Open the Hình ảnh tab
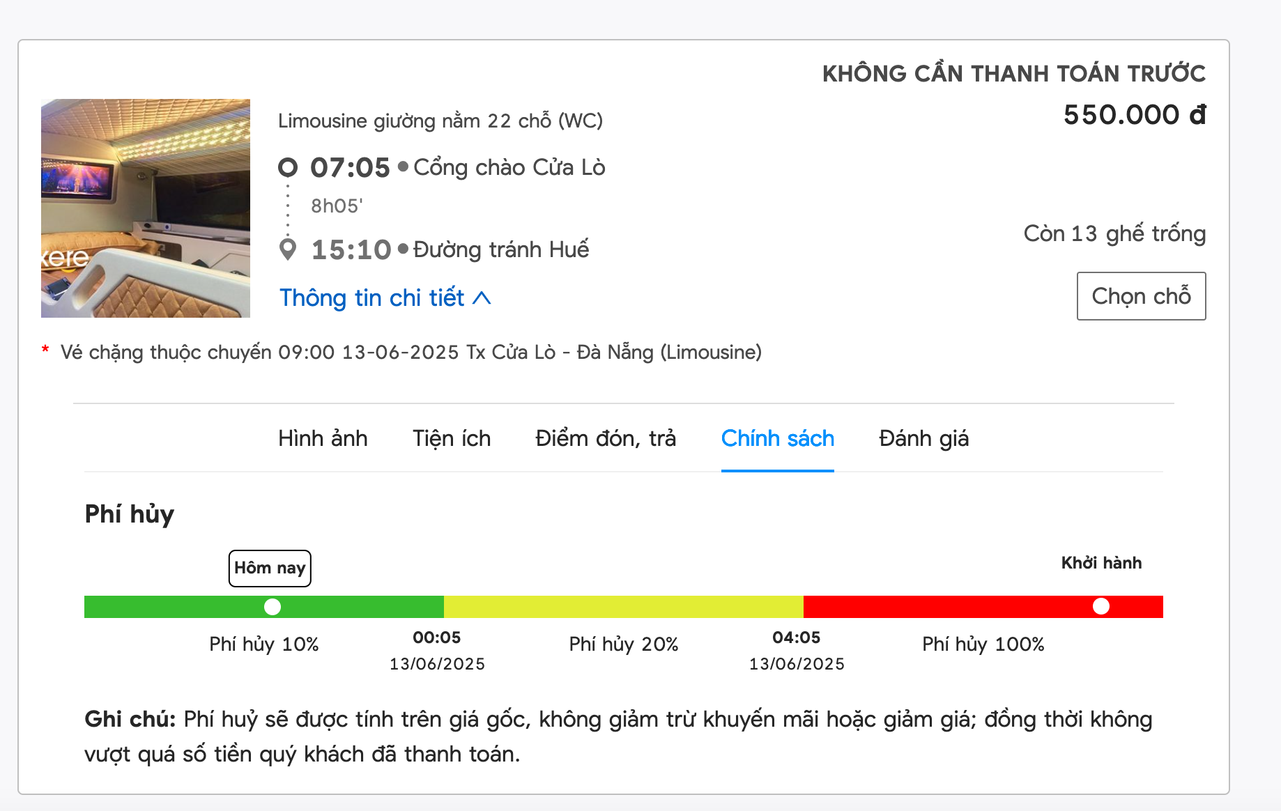Viewport: 1281px width, 811px height. (323, 438)
